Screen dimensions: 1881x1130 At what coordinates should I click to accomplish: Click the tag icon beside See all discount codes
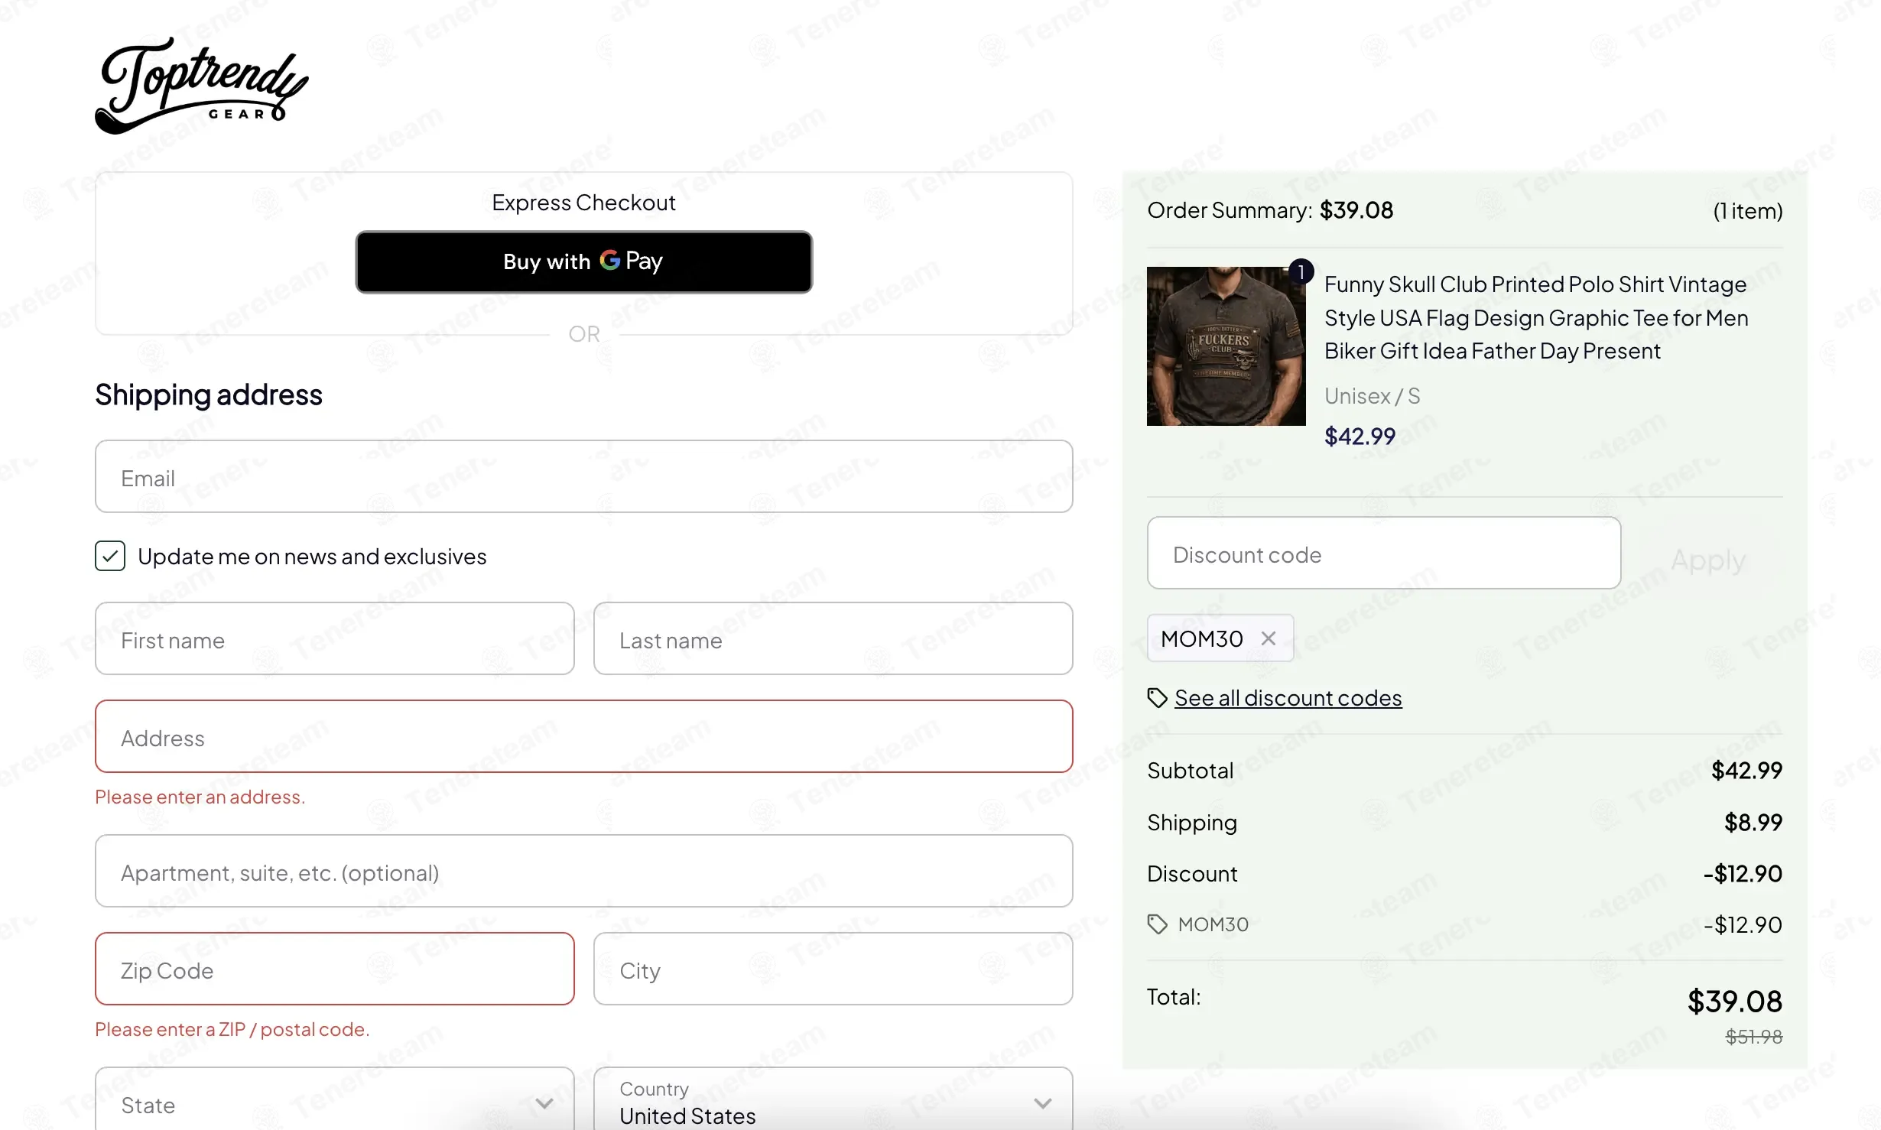click(1157, 698)
